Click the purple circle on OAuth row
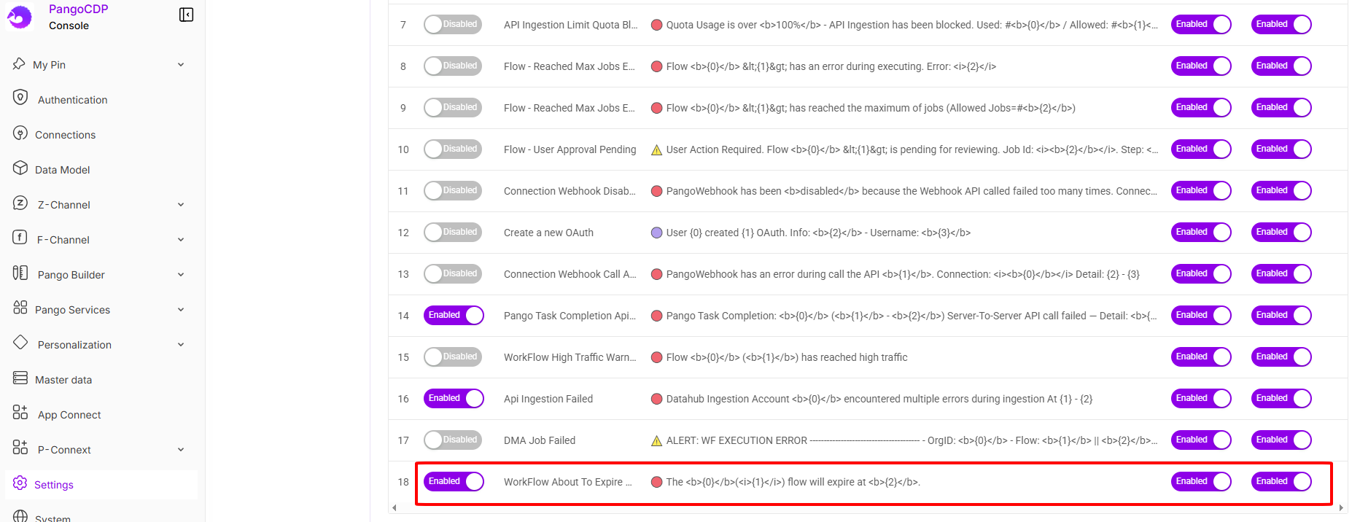1360x522 pixels. (656, 233)
